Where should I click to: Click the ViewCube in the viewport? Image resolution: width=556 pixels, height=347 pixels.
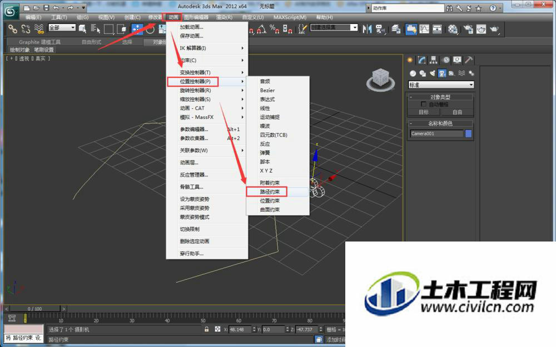(380, 79)
